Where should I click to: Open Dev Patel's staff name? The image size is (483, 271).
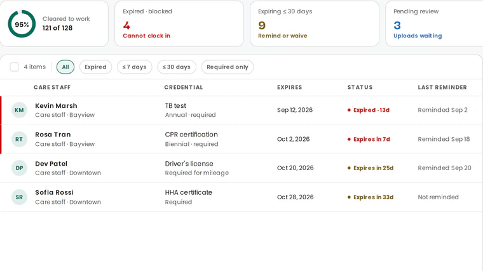pyautogui.click(x=51, y=164)
